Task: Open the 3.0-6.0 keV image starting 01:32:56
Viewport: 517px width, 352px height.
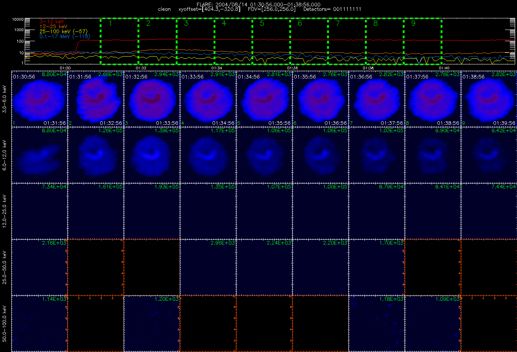Action: 152,99
